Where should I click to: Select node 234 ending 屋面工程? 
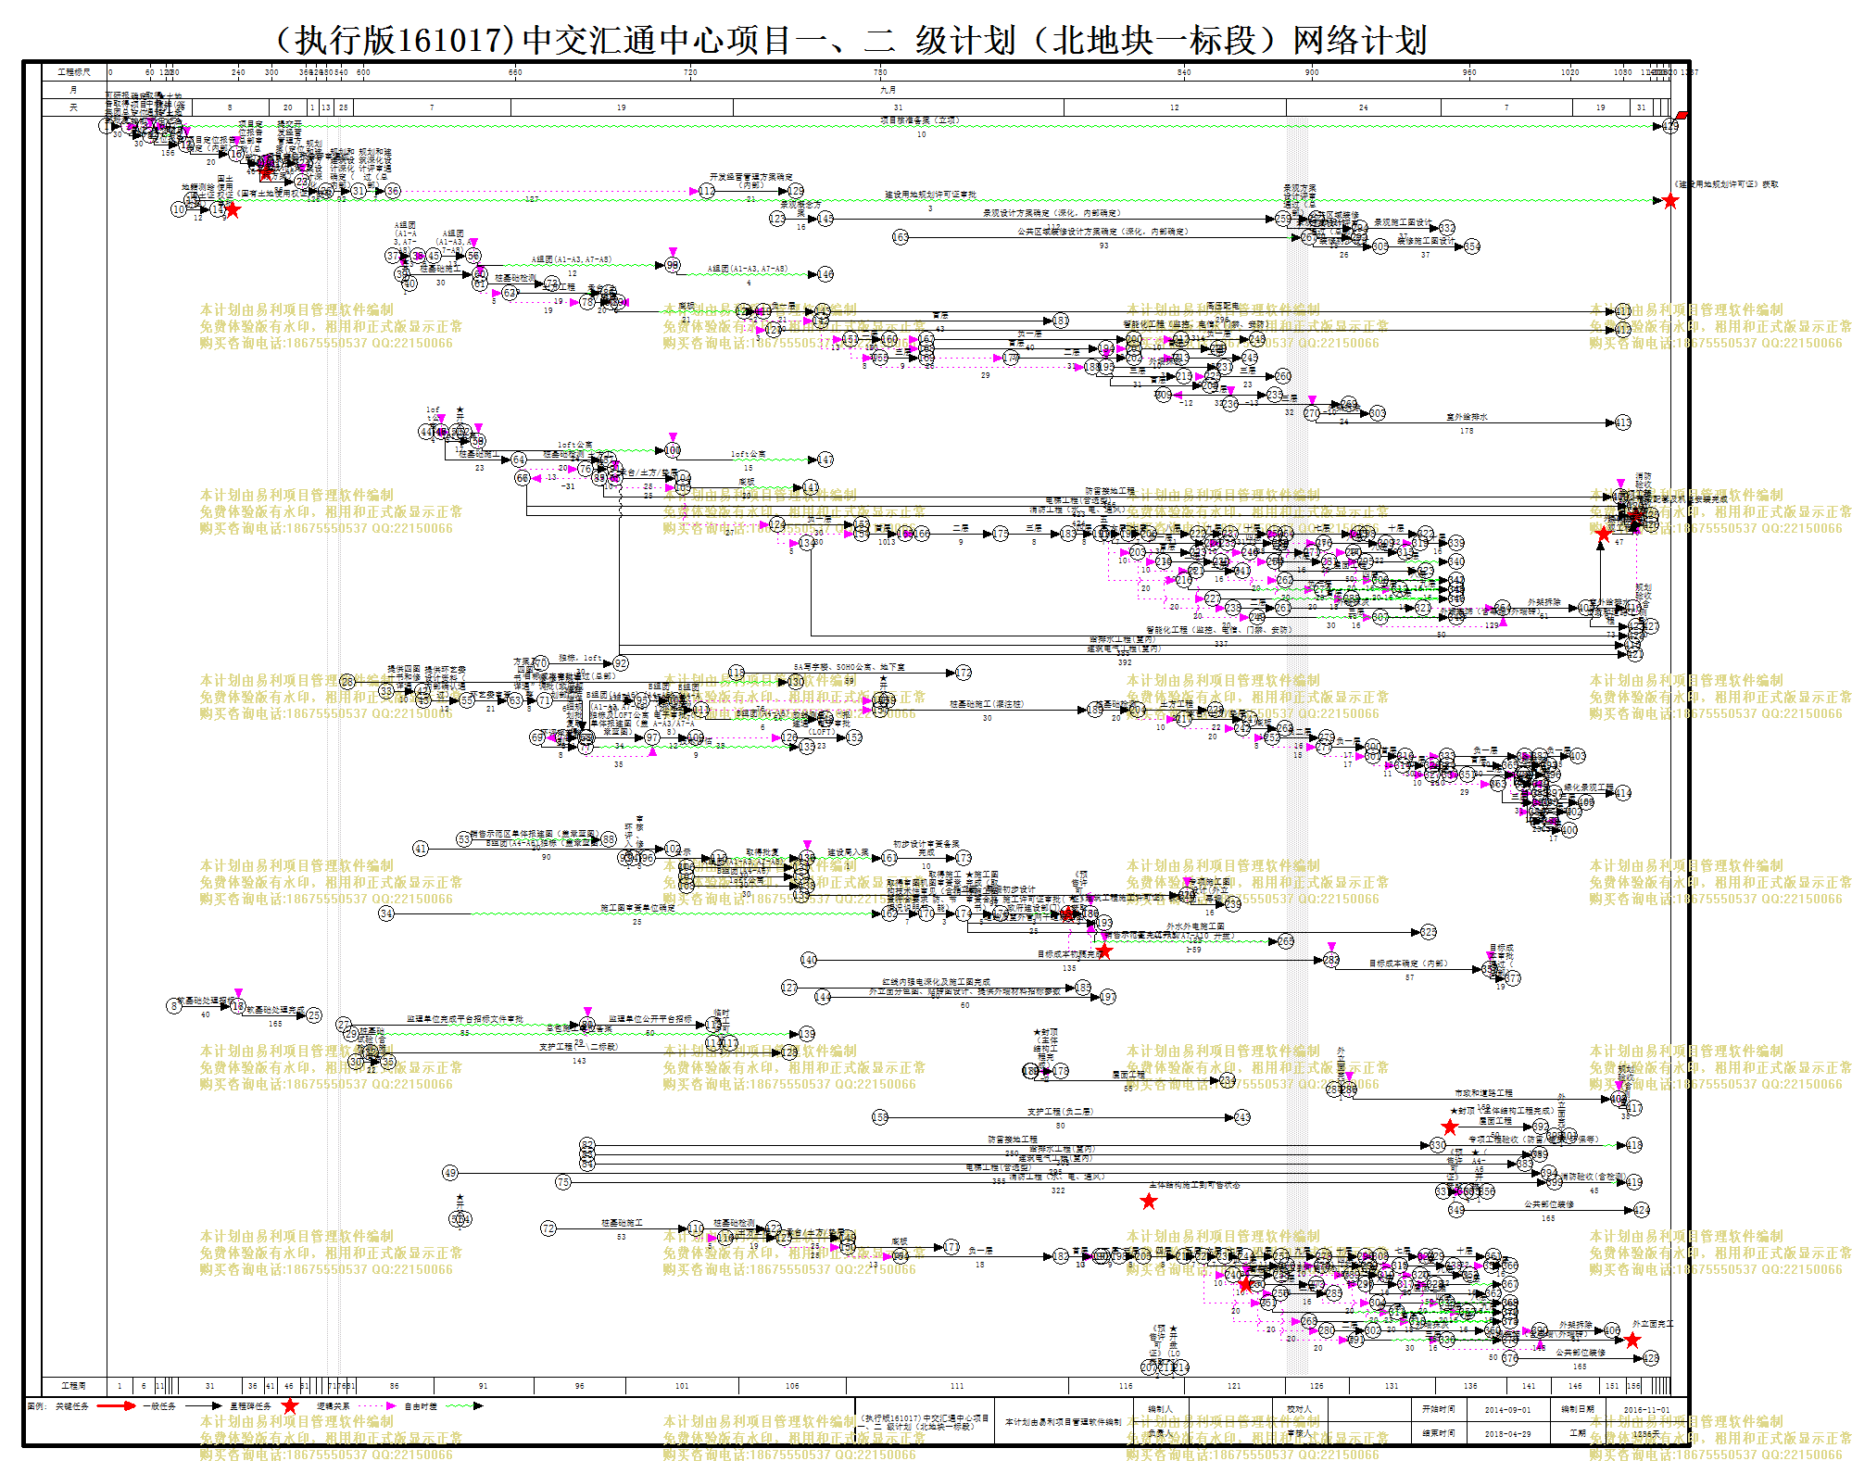click(x=1228, y=1080)
